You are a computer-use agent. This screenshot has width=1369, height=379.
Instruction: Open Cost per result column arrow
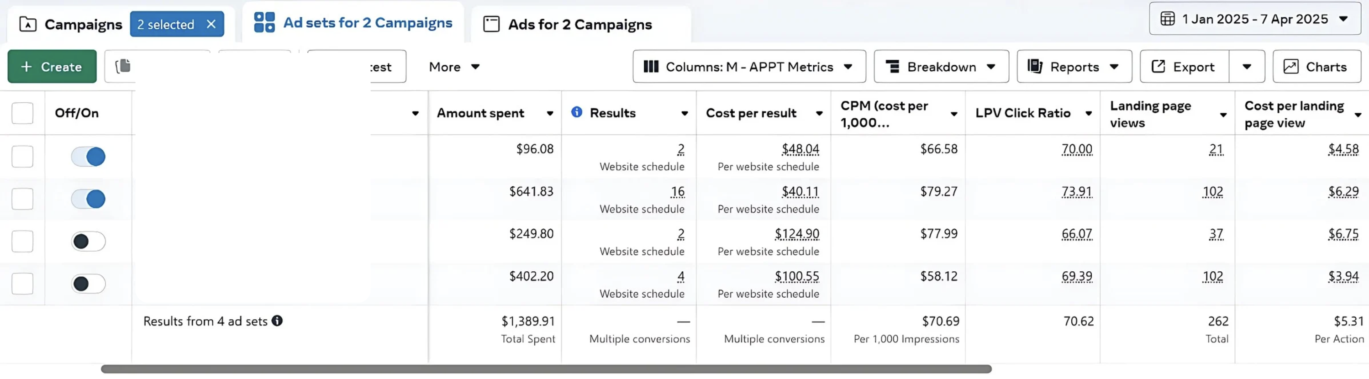[819, 113]
